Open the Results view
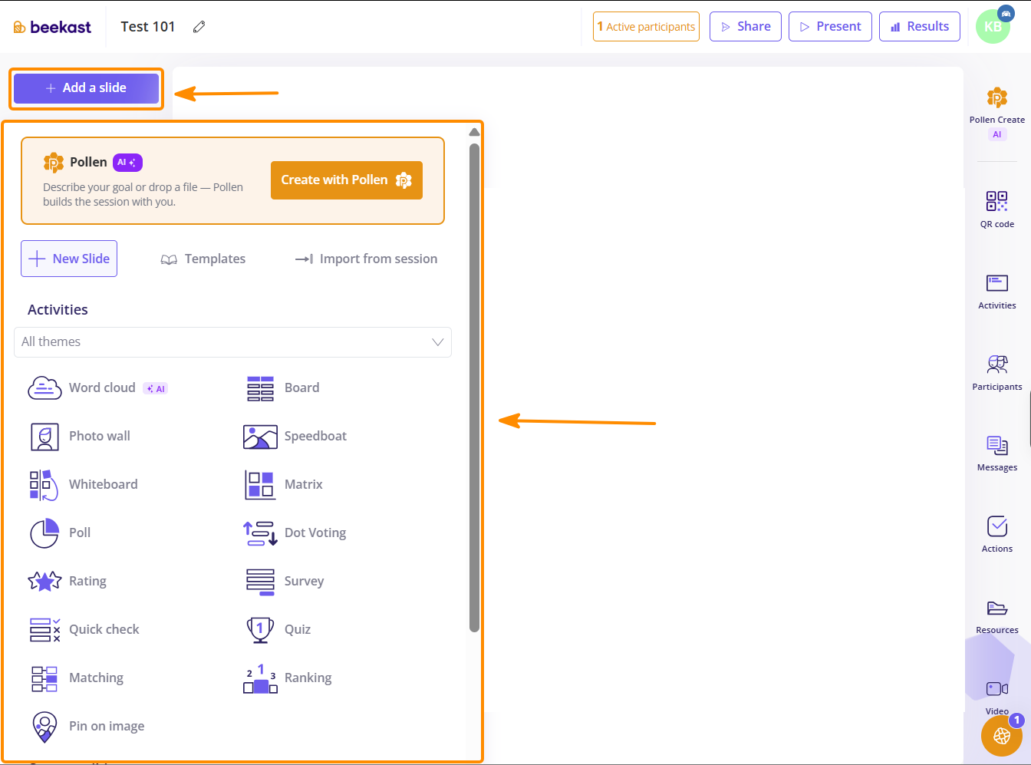This screenshot has height=765, width=1031. [x=920, y=27]
